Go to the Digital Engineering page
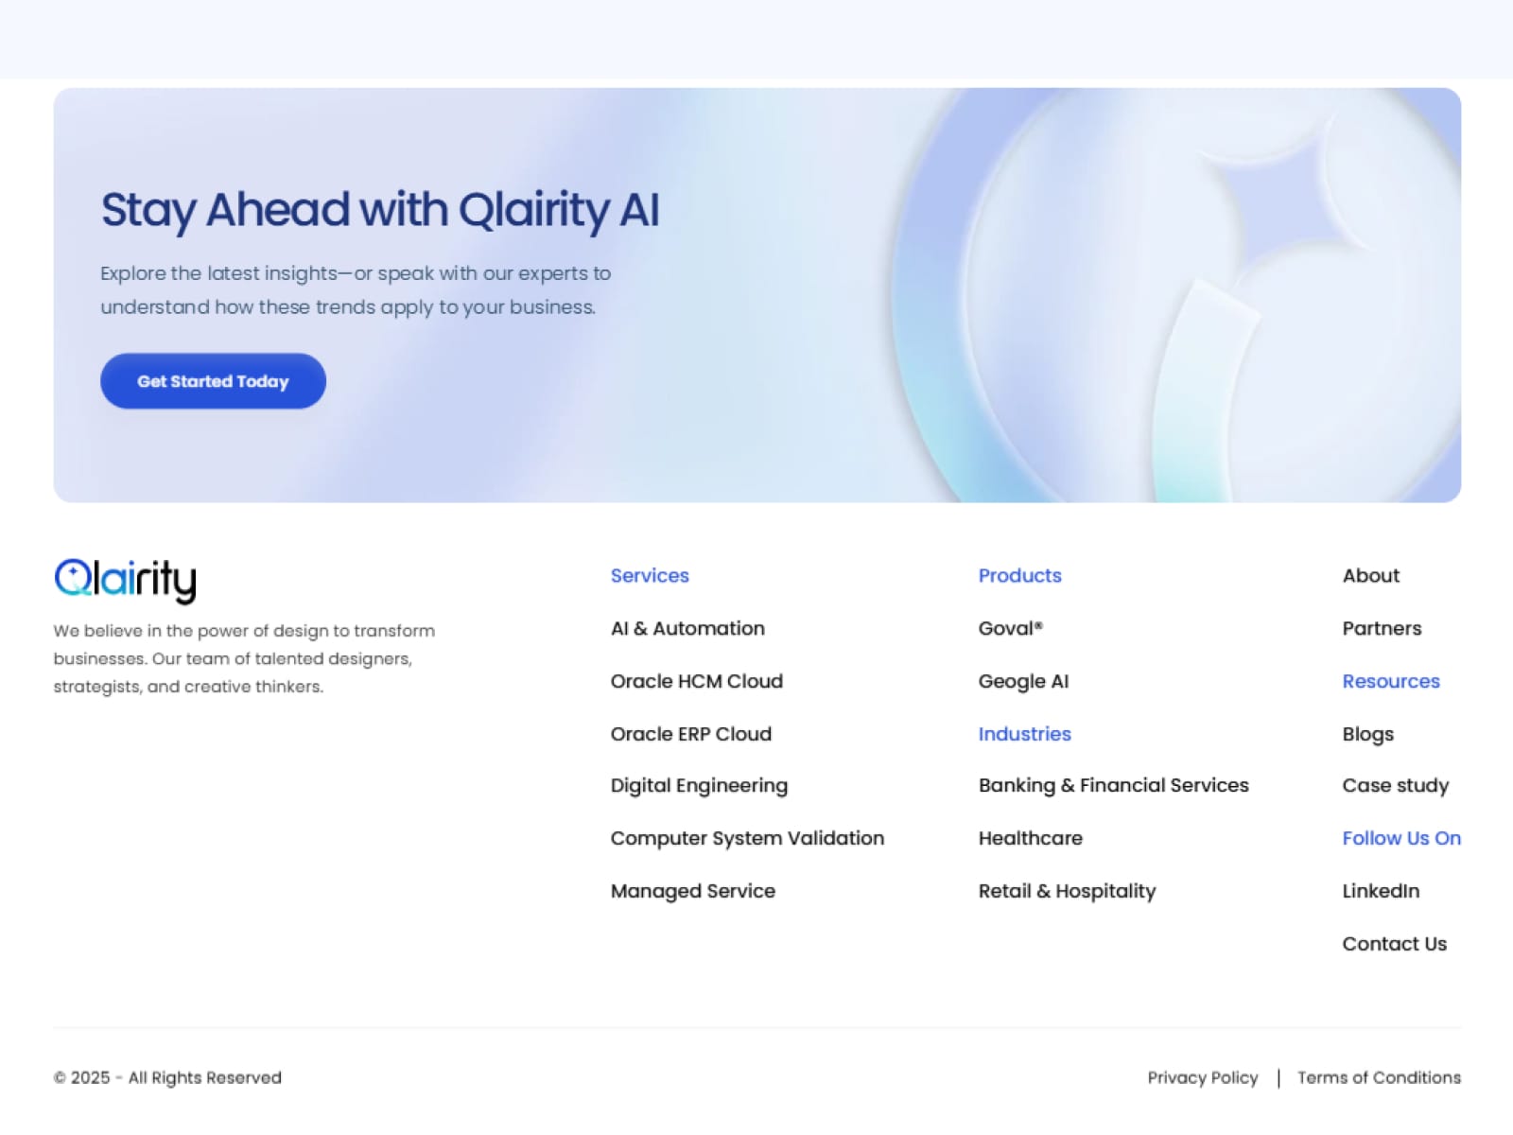The width and height of the screenshot is (1513, 1135). 699,786
